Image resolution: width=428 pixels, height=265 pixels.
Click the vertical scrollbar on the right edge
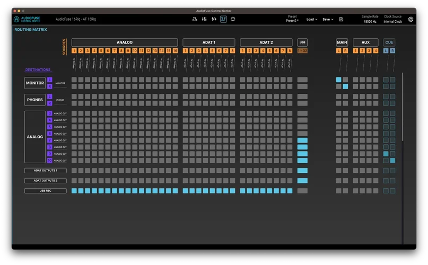click(x=402, y=106)
